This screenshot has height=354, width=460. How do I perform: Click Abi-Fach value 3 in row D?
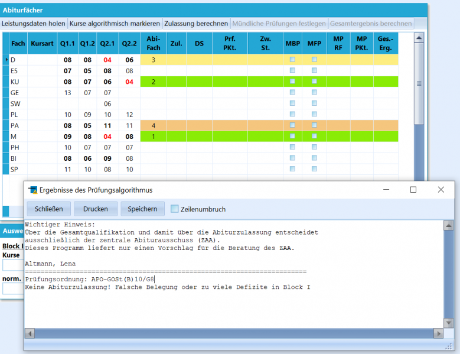(154, 60)
